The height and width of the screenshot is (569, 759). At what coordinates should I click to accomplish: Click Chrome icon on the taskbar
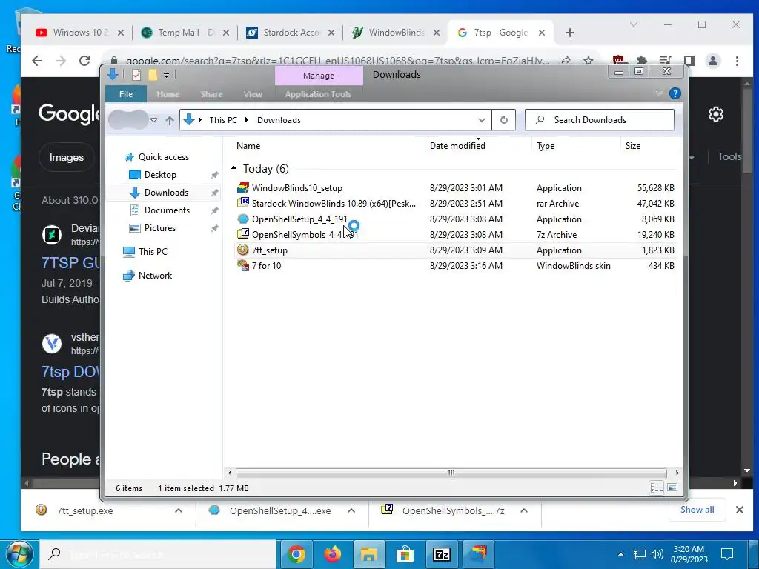pyautogui.click(x=296, y=554)
